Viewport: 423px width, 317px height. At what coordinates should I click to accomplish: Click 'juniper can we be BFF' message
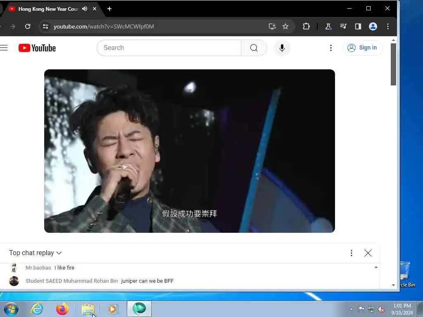point(147,281)
